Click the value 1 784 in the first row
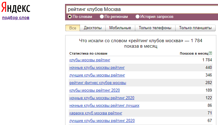 click(x=207, y=60)
